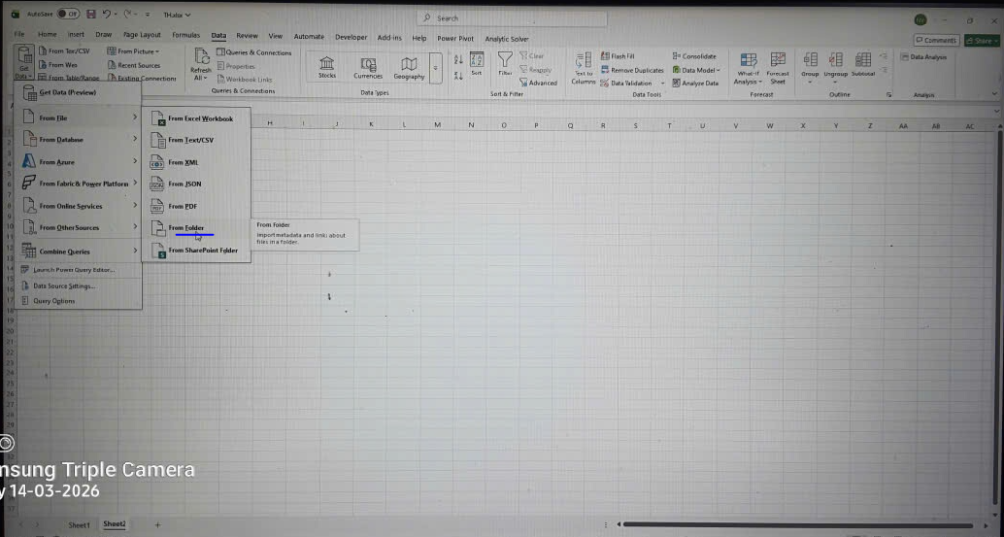Image resolution: width=1004 pixels, height=537 pixels.
Task: Select From Excel Workbook menu item
Action: click(199, 118)
